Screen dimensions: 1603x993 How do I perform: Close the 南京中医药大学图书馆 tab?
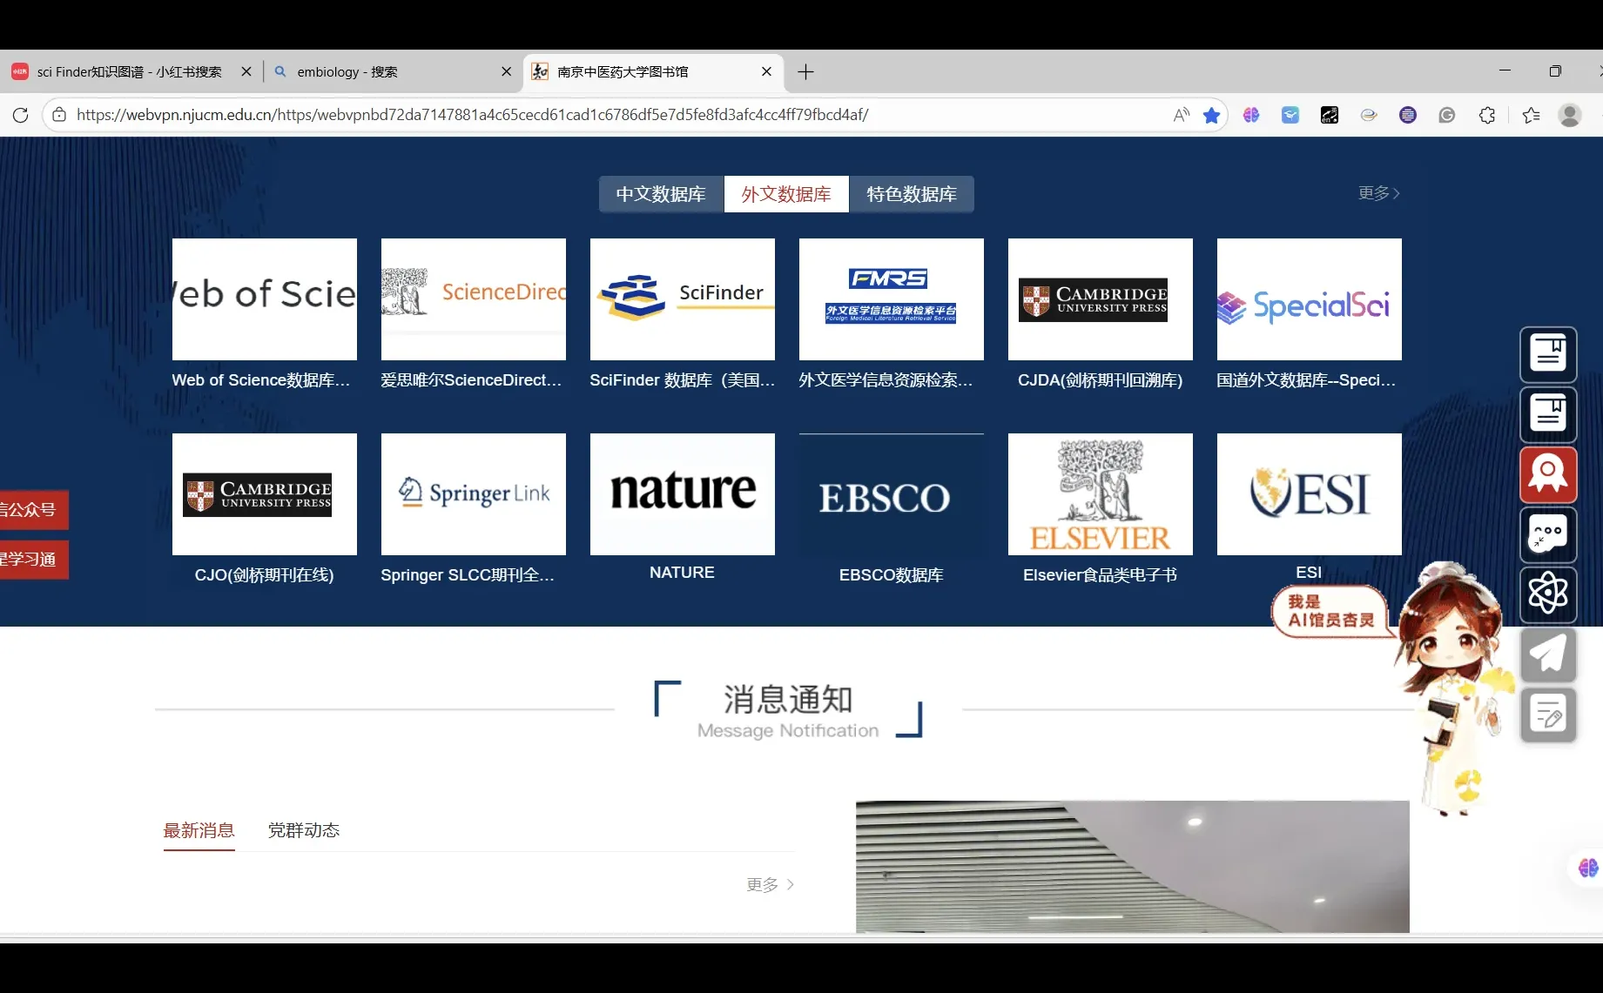pyautogui.click(x=766, y=71)
